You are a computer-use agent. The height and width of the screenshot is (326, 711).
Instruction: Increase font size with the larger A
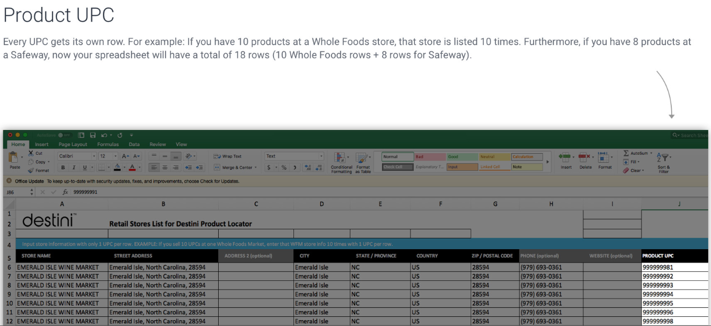[125, 156]
